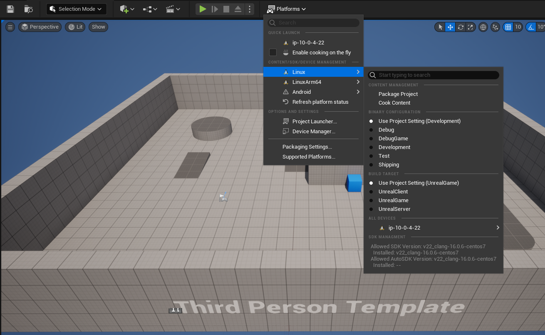Viewport: 545px width, 335px height.
Task: Open Device Manager
Action: tap(313, 131)
